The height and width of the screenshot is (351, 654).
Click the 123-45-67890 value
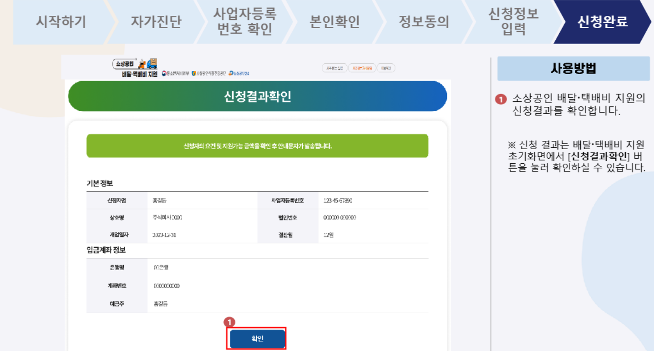pos(338,201)
